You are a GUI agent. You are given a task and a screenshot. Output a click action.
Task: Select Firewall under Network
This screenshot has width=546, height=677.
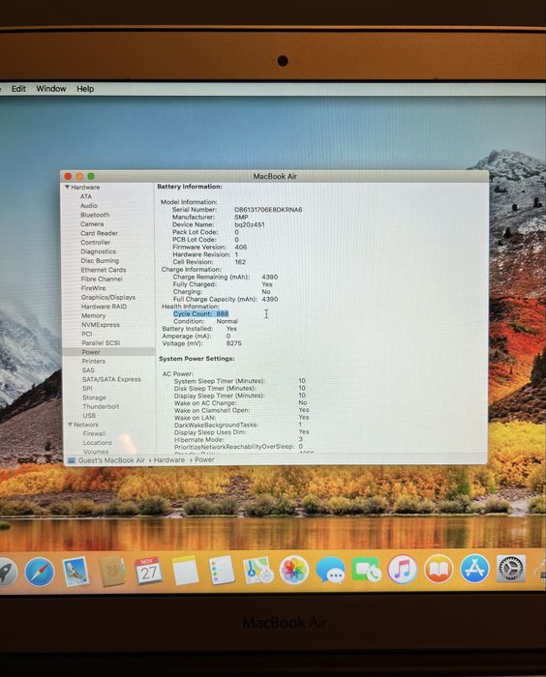[94, 433]
